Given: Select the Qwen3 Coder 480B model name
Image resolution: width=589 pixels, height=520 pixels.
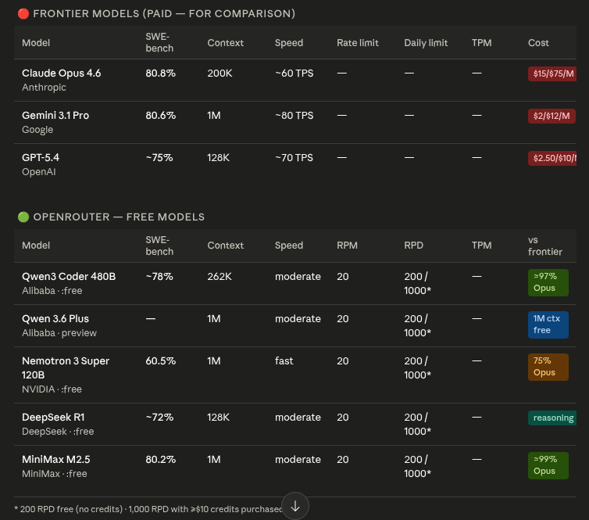Looking at the screenshot, I should tap(69, 276).
